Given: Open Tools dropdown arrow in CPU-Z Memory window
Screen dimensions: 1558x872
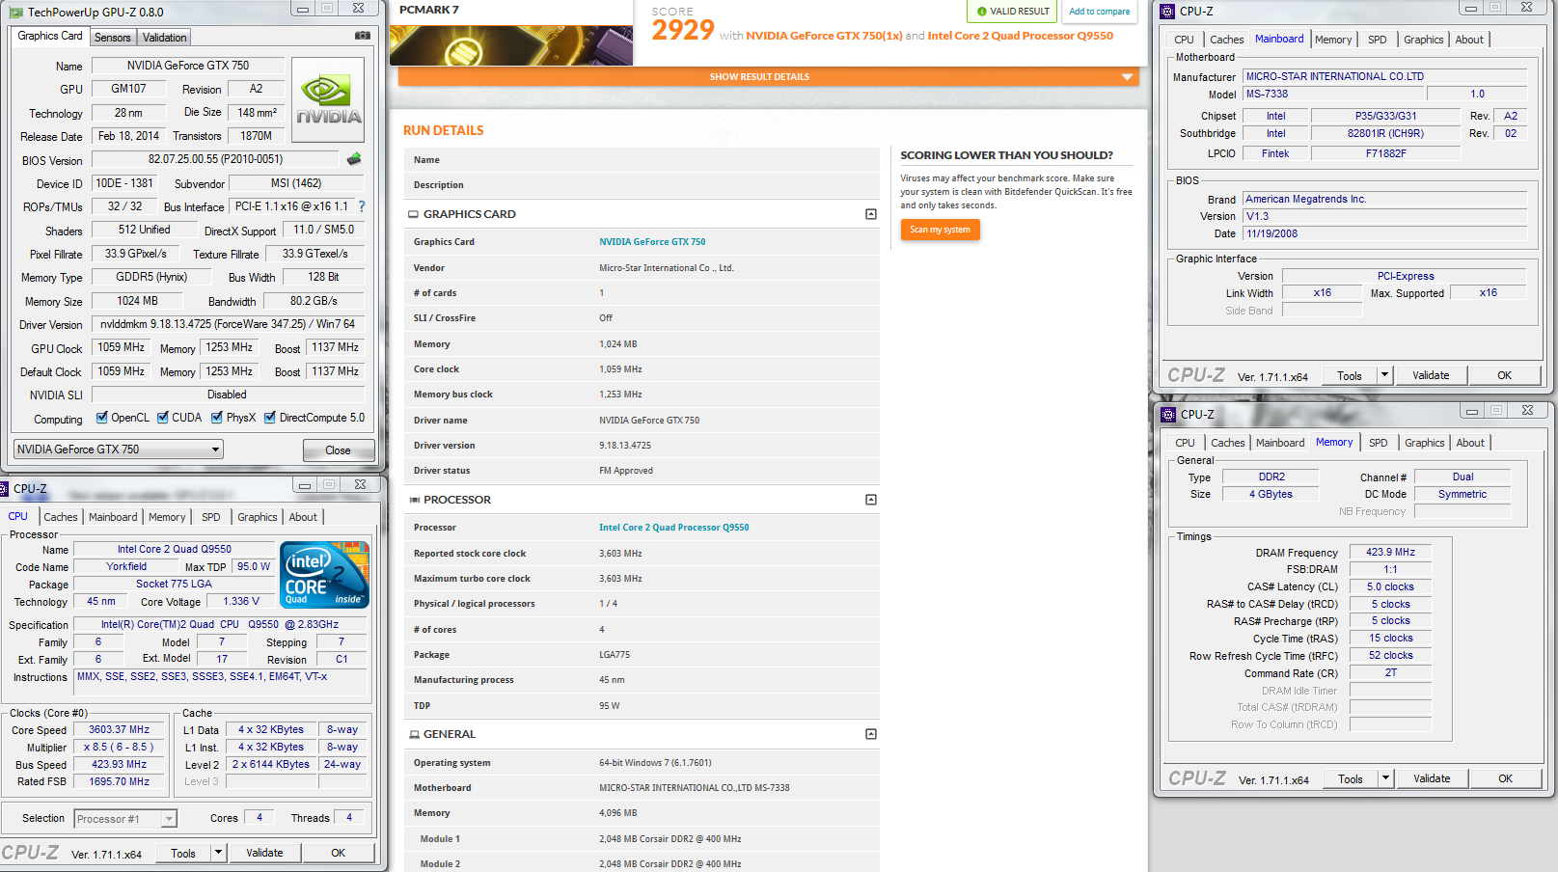Looking at the screenshot, I should coord(1385,778).
